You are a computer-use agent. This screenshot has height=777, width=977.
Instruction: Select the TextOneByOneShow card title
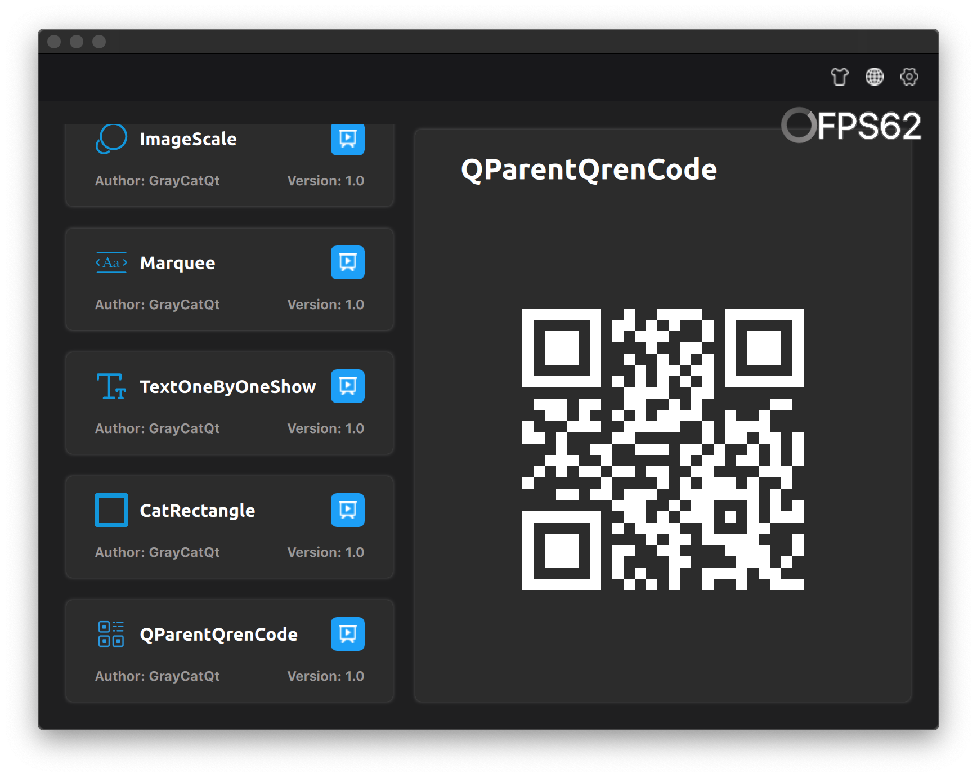[x=227, y=387]
